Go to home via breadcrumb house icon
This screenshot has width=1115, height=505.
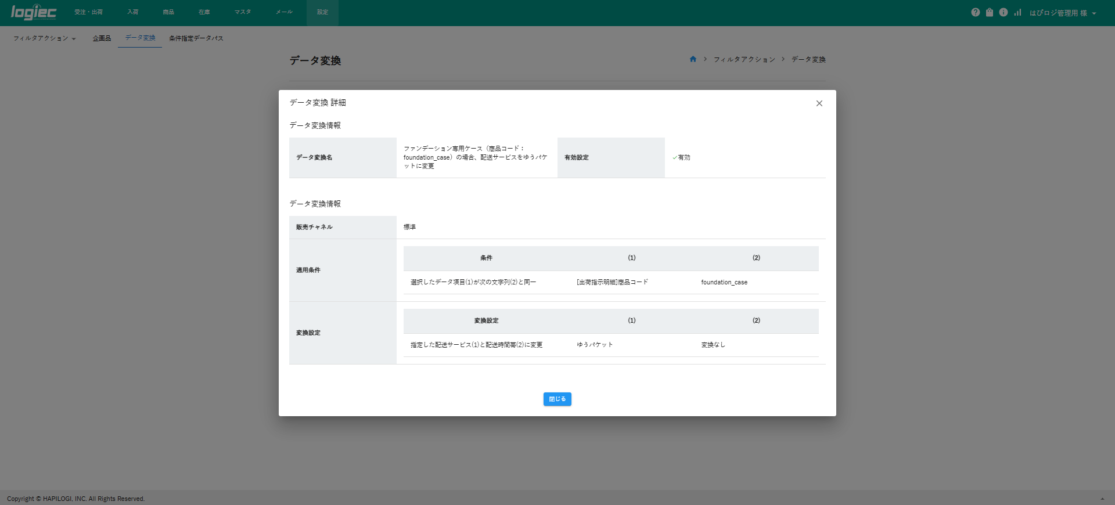[693, 59]
